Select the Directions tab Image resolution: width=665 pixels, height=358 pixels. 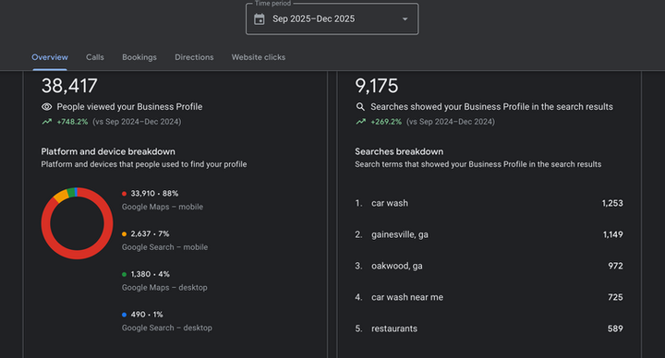[x=194, y=57]
